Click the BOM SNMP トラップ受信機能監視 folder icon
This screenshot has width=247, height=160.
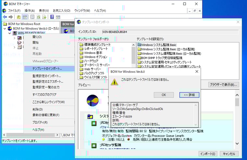139,58
